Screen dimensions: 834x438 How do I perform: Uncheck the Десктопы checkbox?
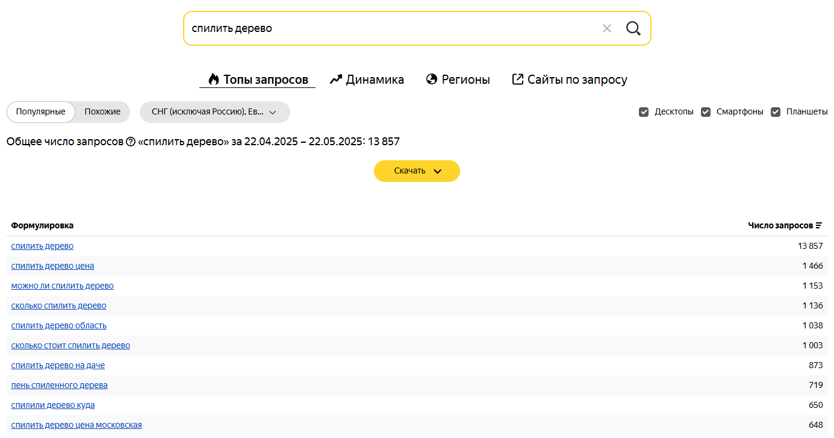(644, 112)
